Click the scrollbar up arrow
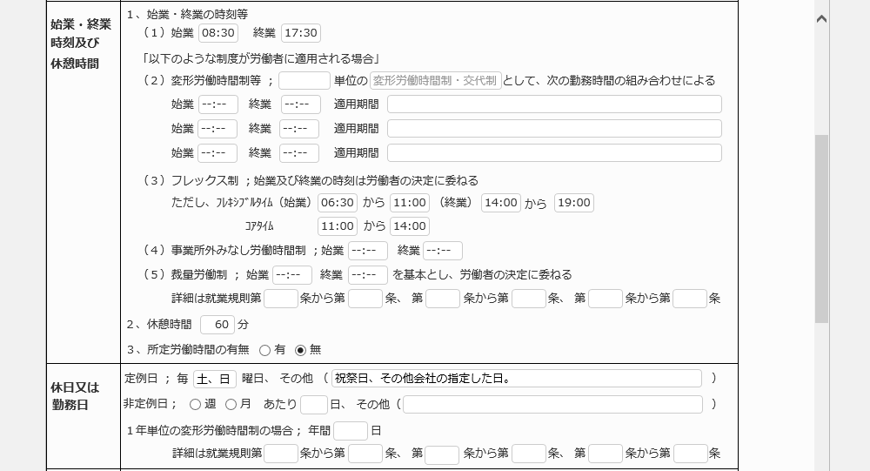870x471 pixels. click(821, 18)
